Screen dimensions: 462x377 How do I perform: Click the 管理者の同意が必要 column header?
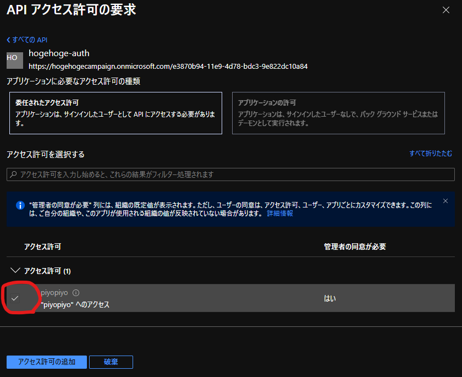click(x=355, y=247)
